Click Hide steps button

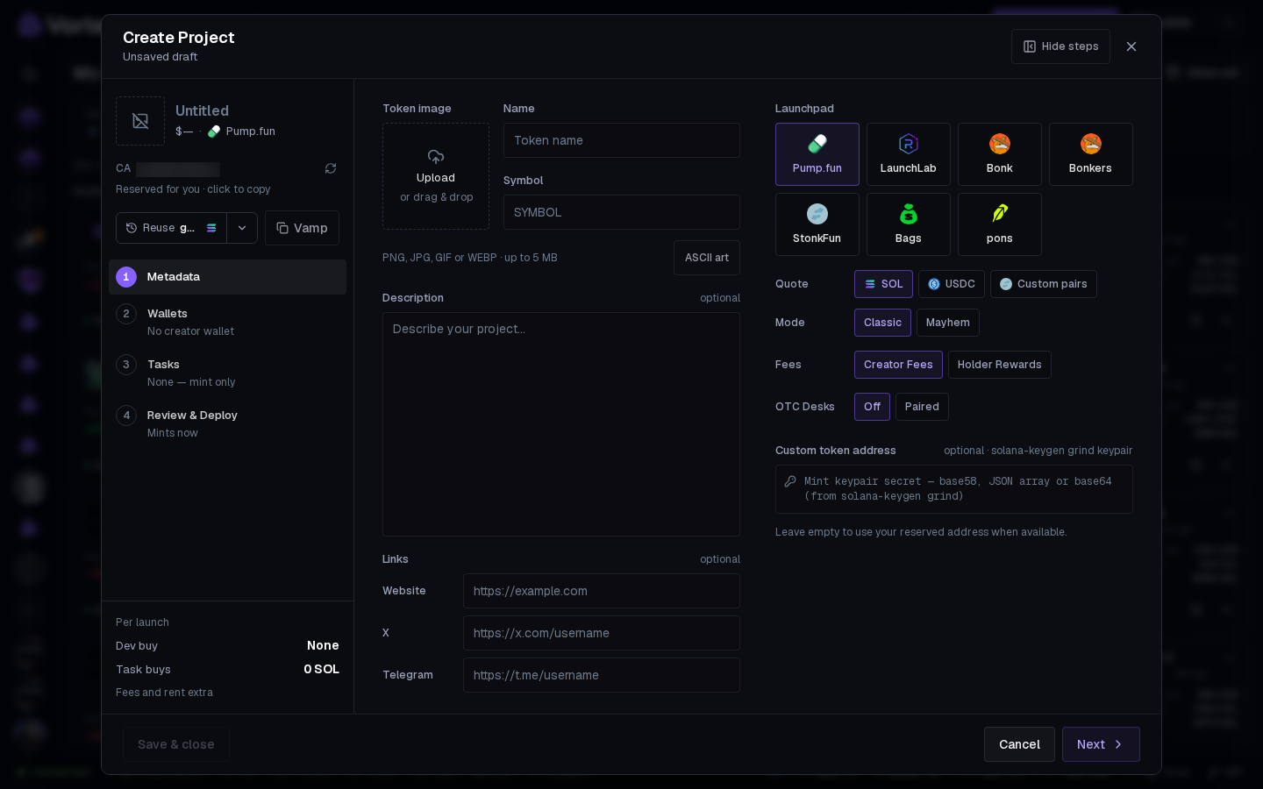click(x=1060, y=46)
